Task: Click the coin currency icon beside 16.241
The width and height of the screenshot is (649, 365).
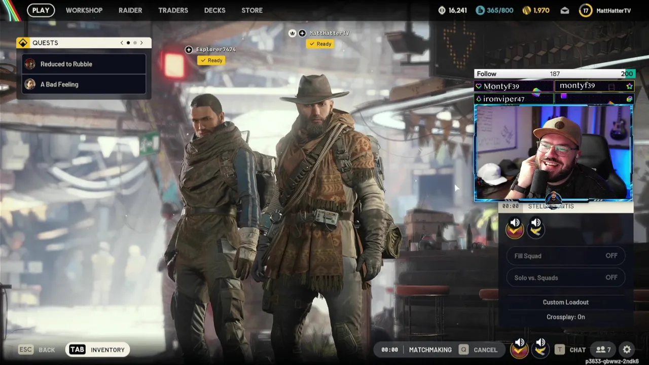Action: (442, 10)
